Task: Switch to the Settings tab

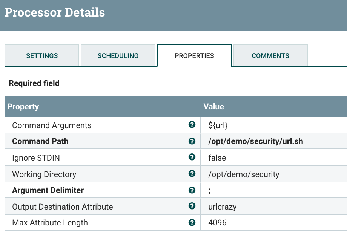Action: [x=42, y=56]
